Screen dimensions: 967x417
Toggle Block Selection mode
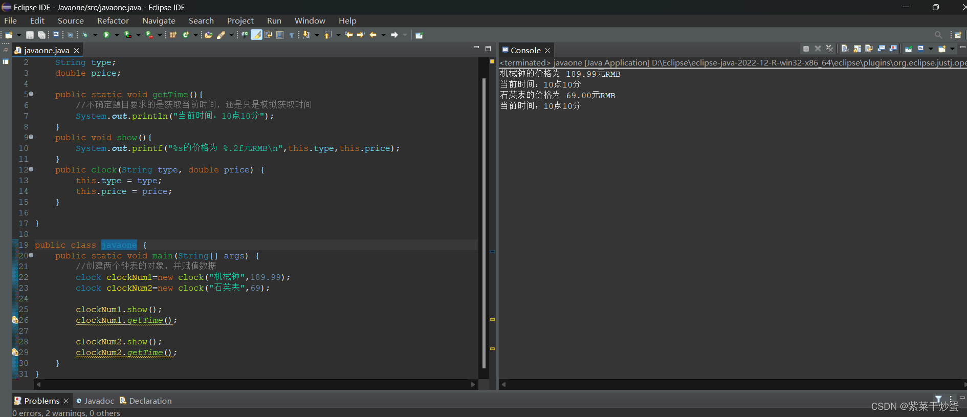[280, 35]
